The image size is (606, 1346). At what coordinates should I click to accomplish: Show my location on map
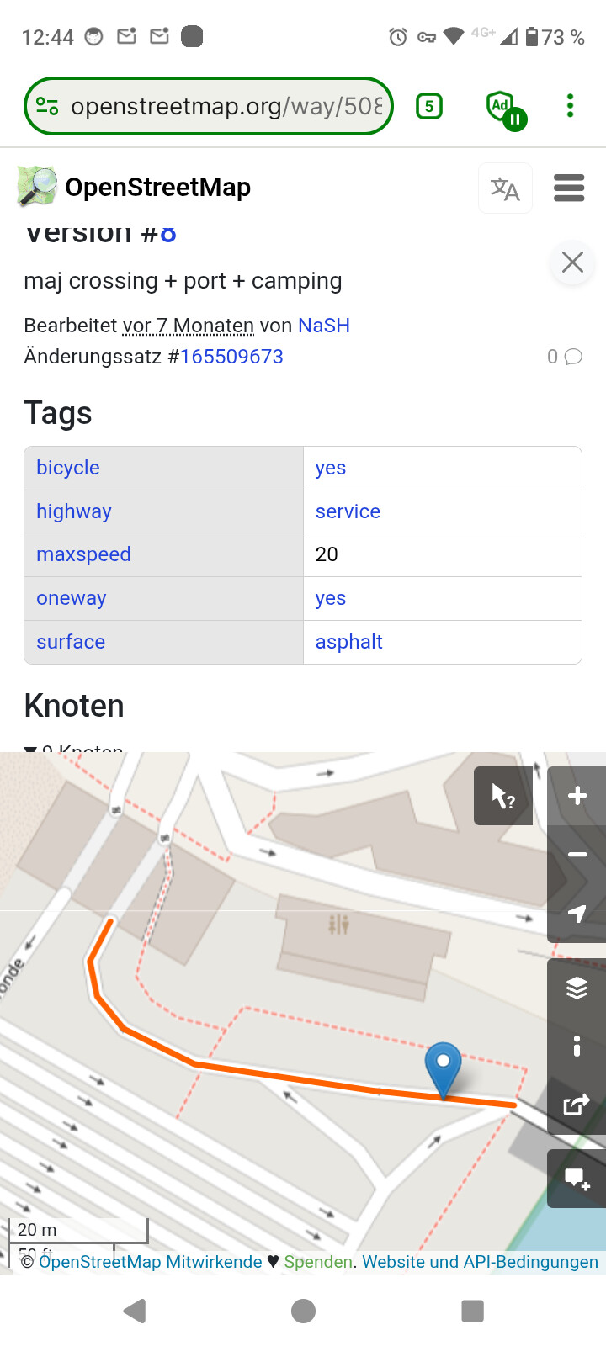577,914
